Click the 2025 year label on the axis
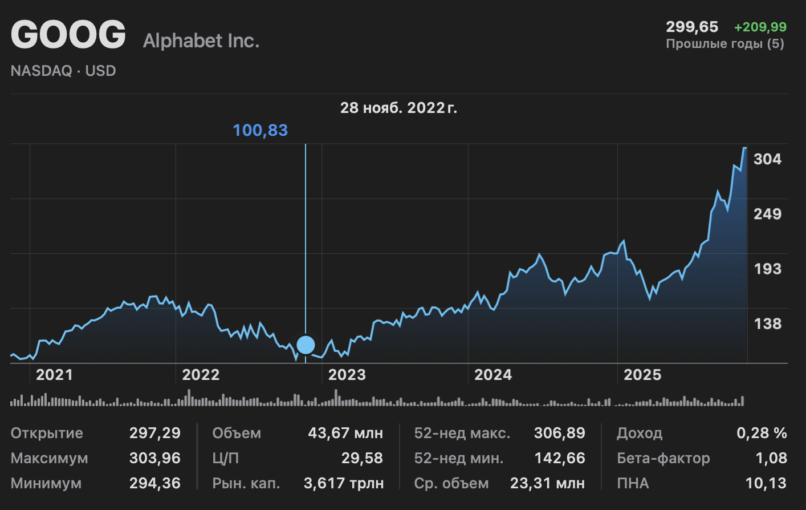Viewport: 806px width, 510px height. (642, 375)
